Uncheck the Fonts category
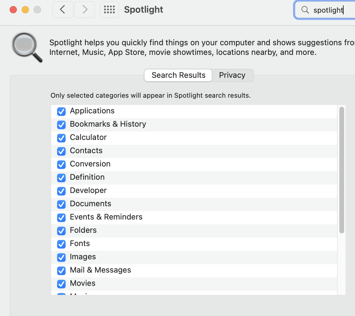Viewport: 355px width, 316px height. point(61,244)
